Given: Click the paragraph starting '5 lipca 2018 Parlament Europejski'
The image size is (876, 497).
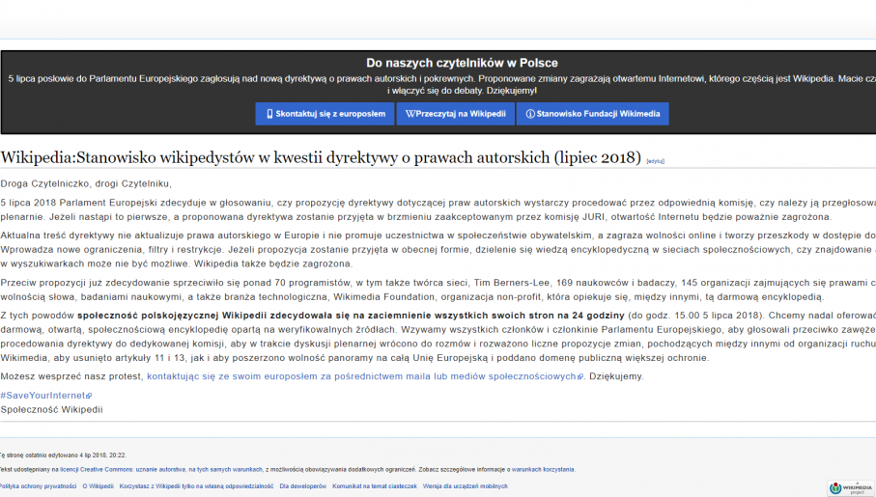Looking at the screenshot, I should click(438, 210).
